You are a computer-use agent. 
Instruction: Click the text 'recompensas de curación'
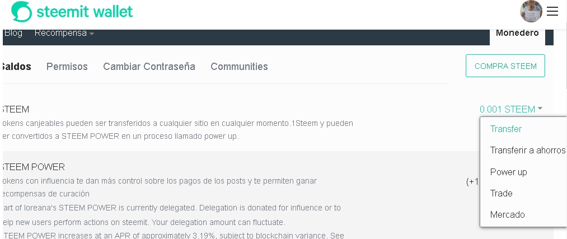pos(45,194)
